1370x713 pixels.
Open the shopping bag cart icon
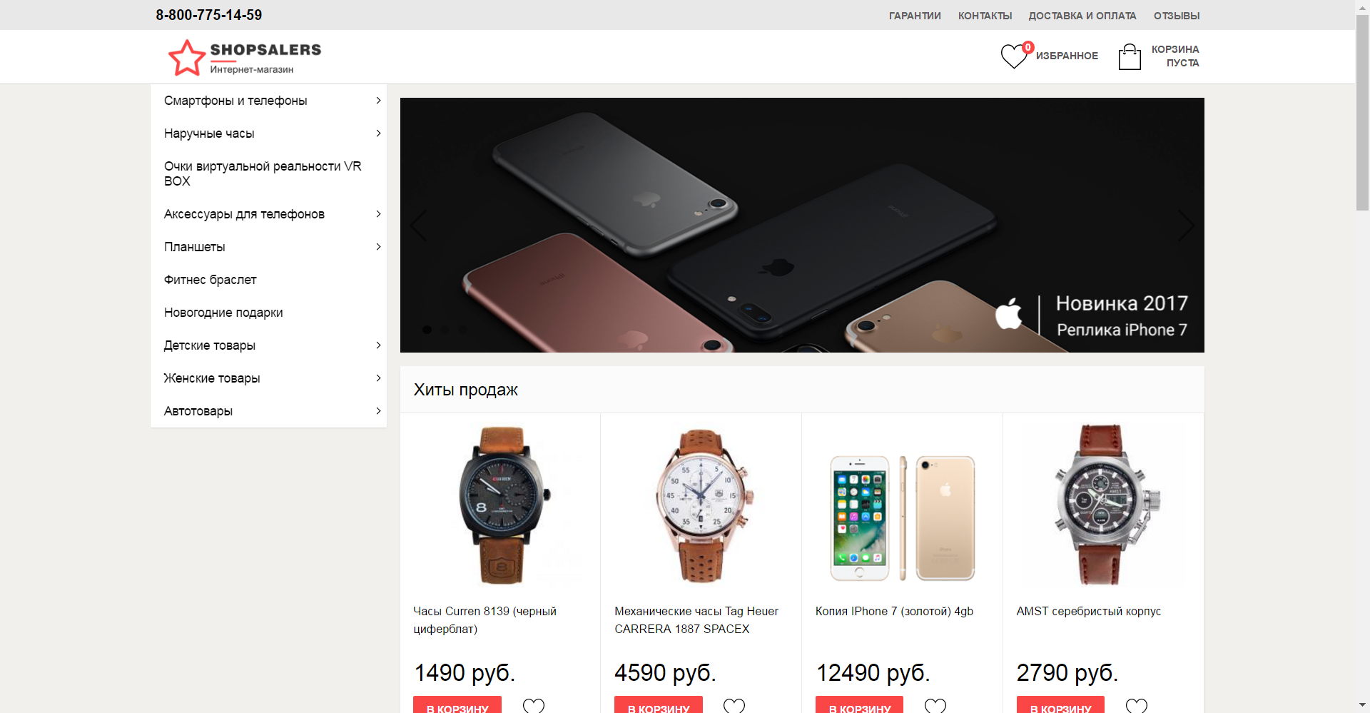tap(1130, 56)
